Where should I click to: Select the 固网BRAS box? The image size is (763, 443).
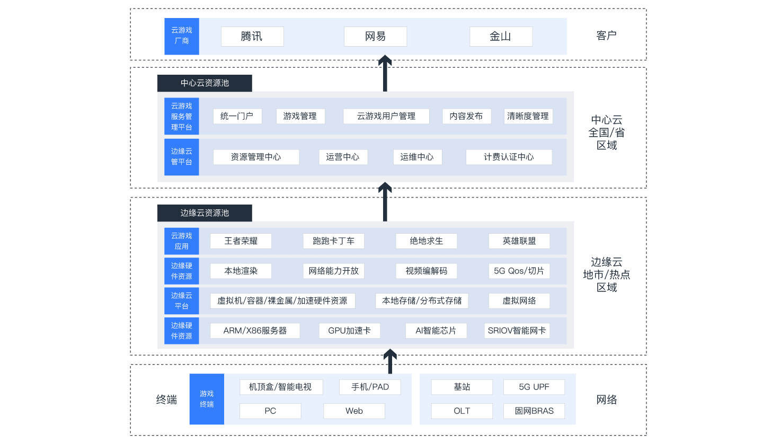tap(534, 411)
